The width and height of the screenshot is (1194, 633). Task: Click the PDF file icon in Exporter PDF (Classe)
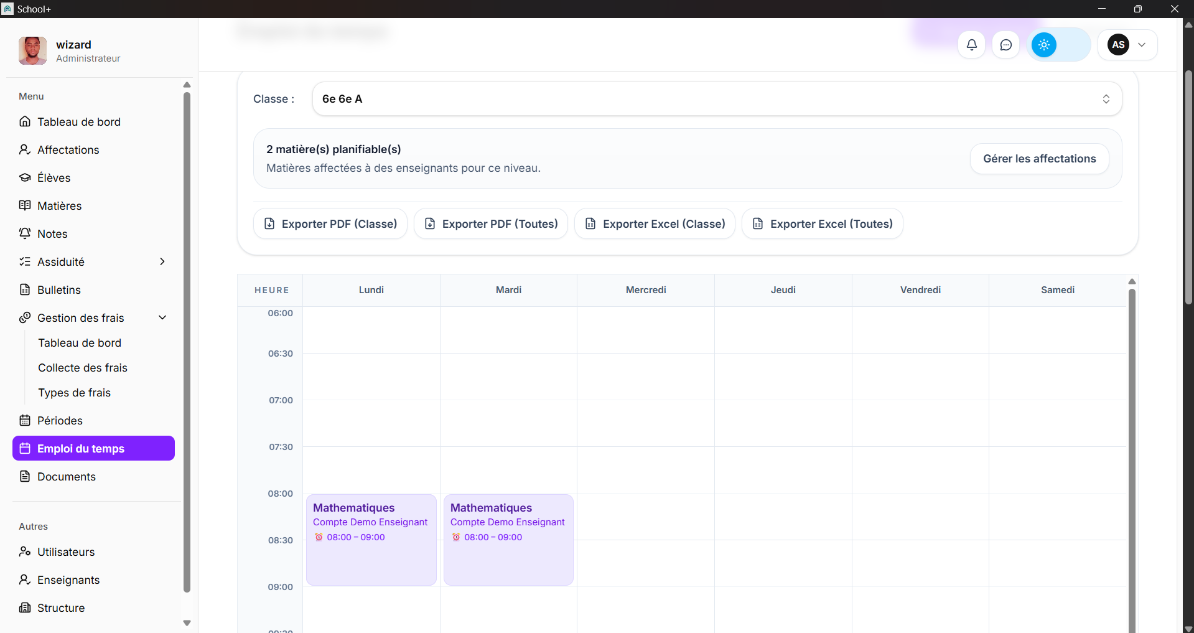pyautogui.click(x=269, y=223)
